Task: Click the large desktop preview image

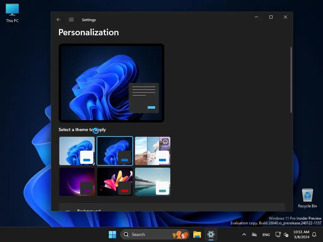Action: [111, 83]
